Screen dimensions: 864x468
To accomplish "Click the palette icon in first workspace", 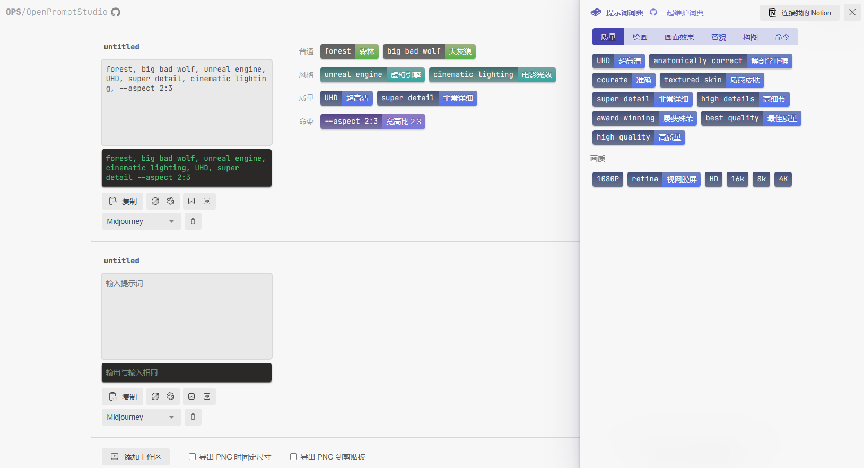I will [x=171, y=201].
